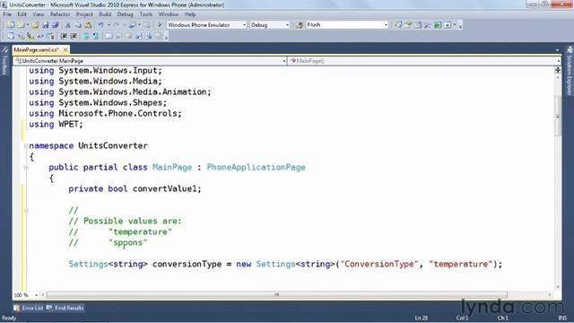This screenshot has height=323, width=574.
Task: Click the Find in Files icon beside Flush box
Action: (299, 25)
